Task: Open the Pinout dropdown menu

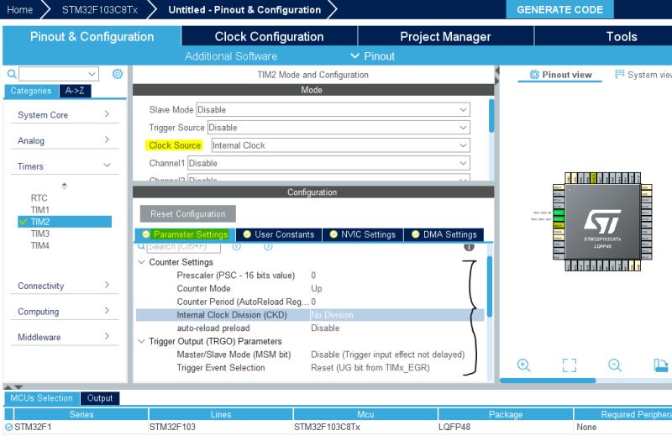Action: [x=372, y=56]
